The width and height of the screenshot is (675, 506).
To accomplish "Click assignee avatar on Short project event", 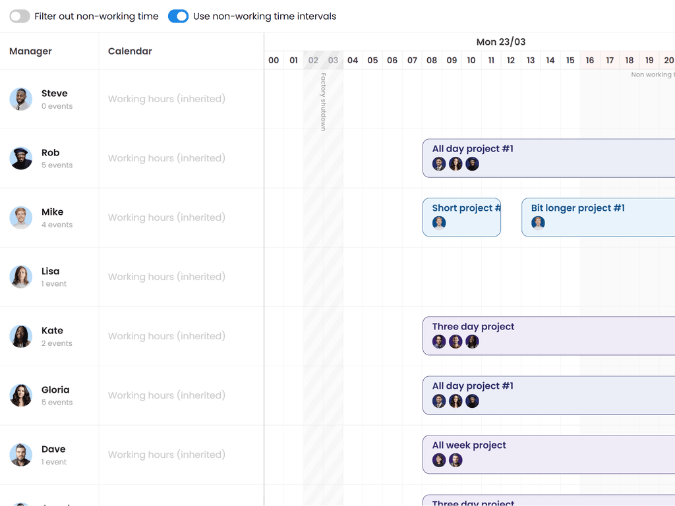I will (439, 223).
